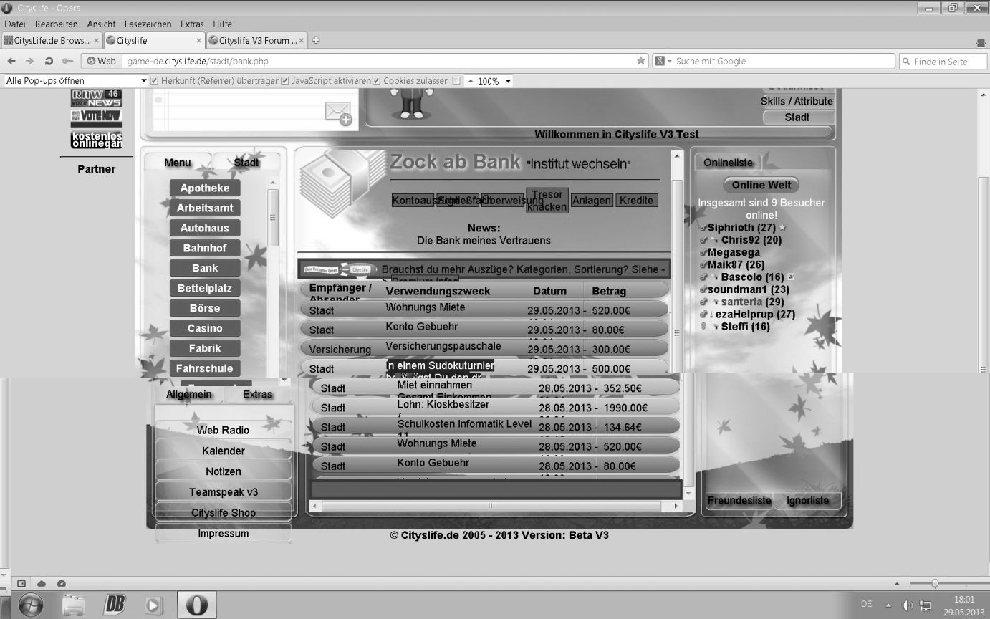The height and width of the screenshot is (619, 990).
Task: Open the Casino city link
Action: tap(205, 328)
